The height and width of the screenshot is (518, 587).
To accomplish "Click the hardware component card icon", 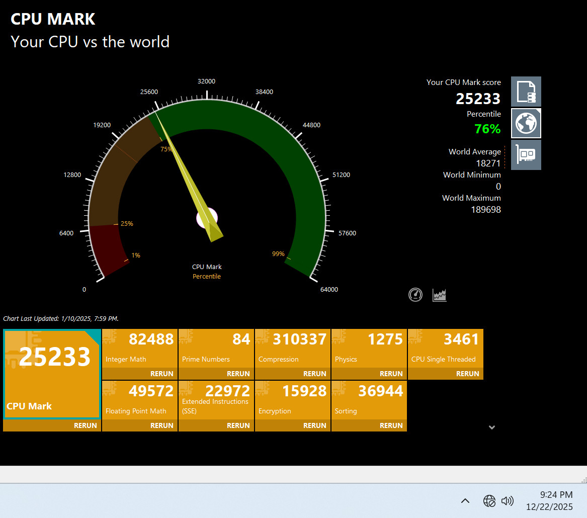I will (526, 154).
